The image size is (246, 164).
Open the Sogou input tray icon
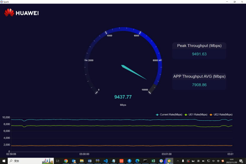223,161
